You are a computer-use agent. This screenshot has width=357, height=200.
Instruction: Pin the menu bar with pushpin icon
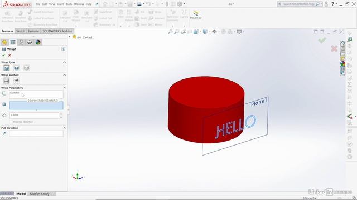coord(97,4)
